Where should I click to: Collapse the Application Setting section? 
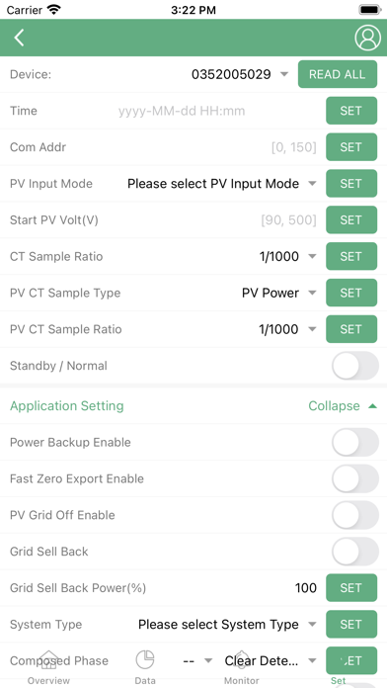click(343, 406)
